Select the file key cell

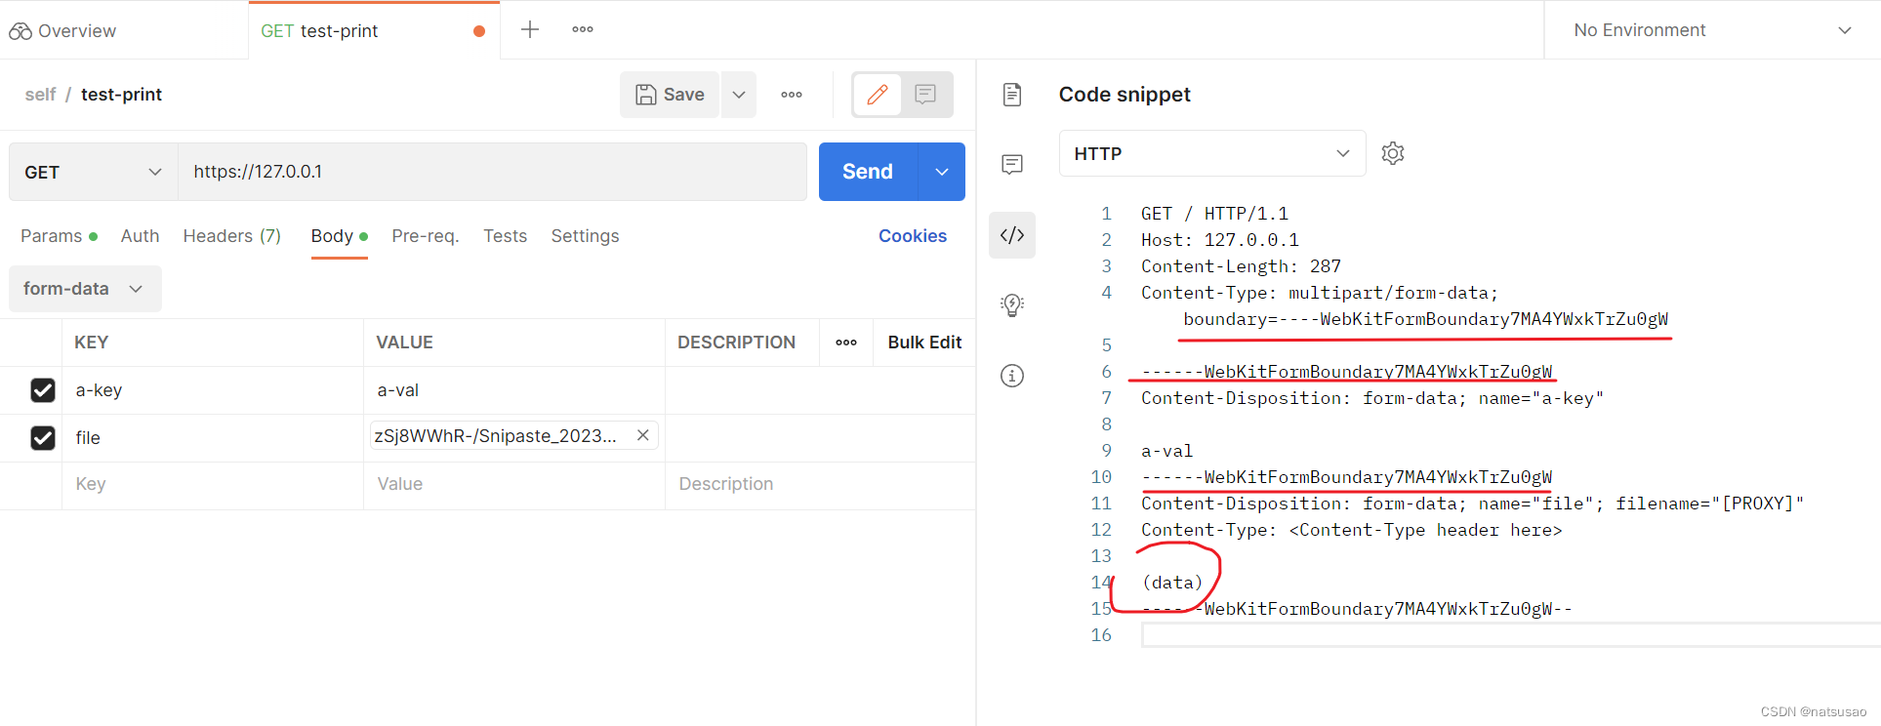click(213, 438)
